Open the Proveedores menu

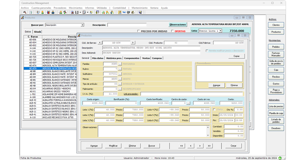coord(60,8)
